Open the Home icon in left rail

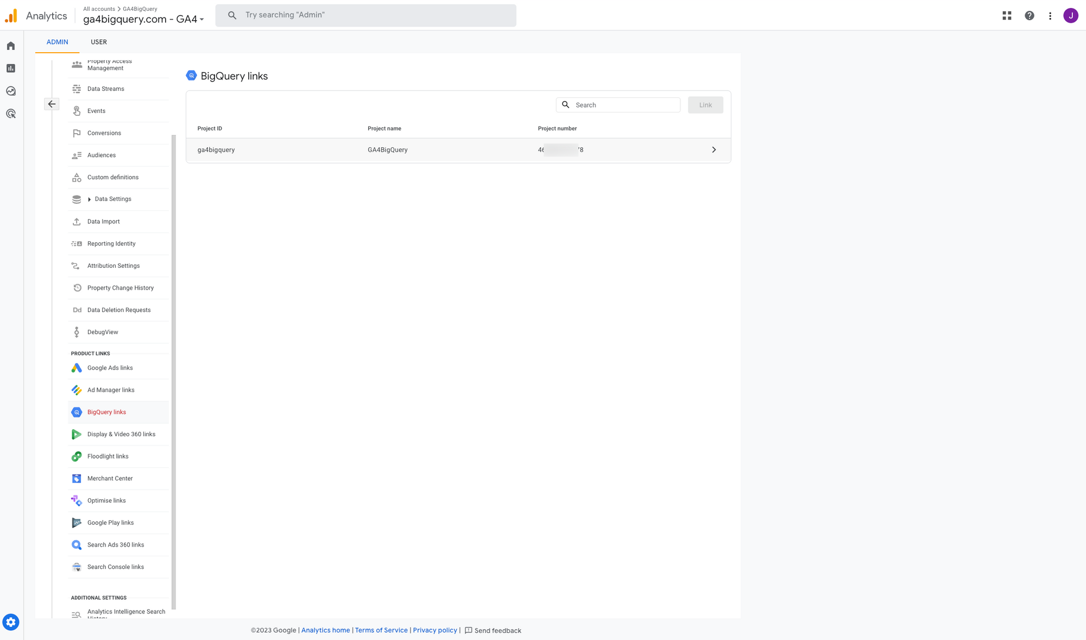(x=11, y=46)
